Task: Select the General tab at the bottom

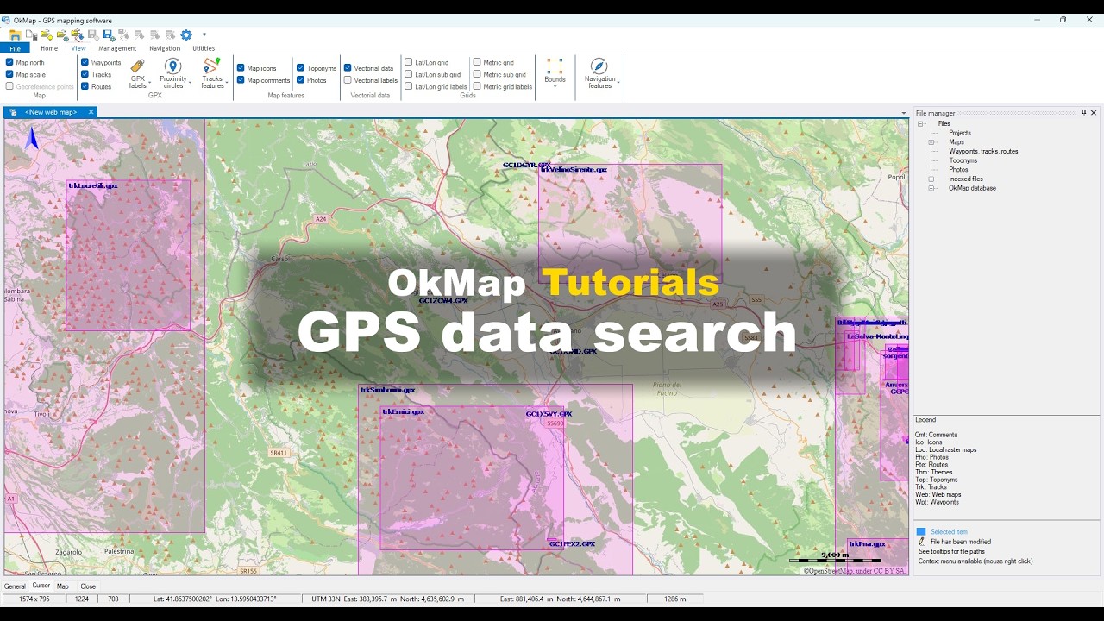Action: coord(15,586)
